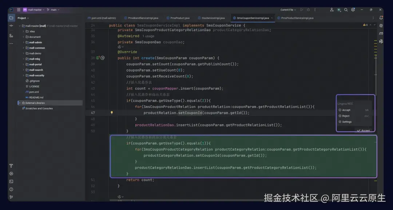393x210 pixels.
Task: Open the main hamburger menu
Action: (x=19, y=10)
